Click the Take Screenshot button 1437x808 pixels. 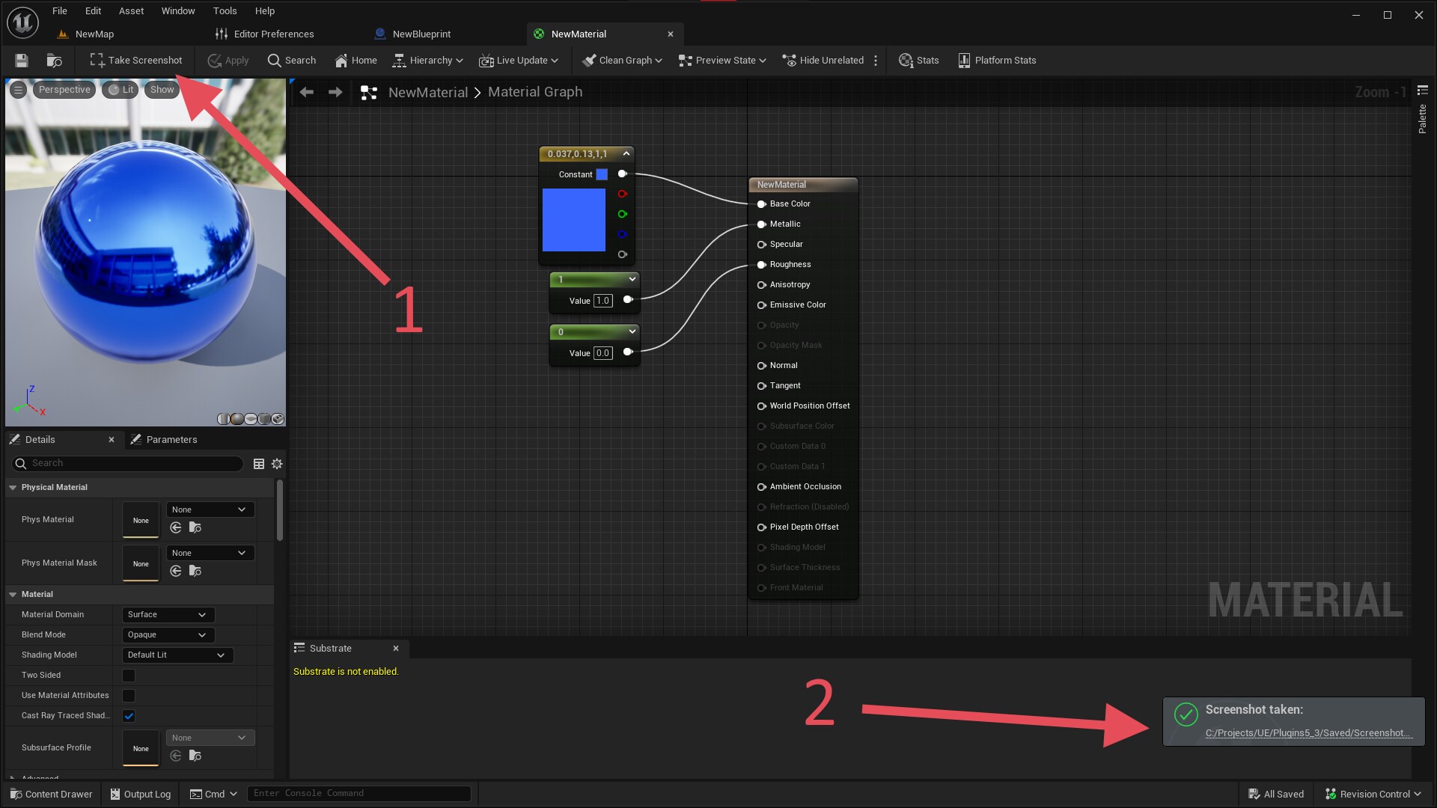click(x=135, y=60)
